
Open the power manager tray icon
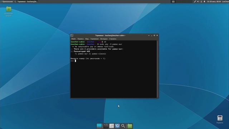coord(201,1)
